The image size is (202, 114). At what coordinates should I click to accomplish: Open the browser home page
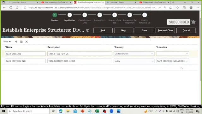tap(17, 8)
